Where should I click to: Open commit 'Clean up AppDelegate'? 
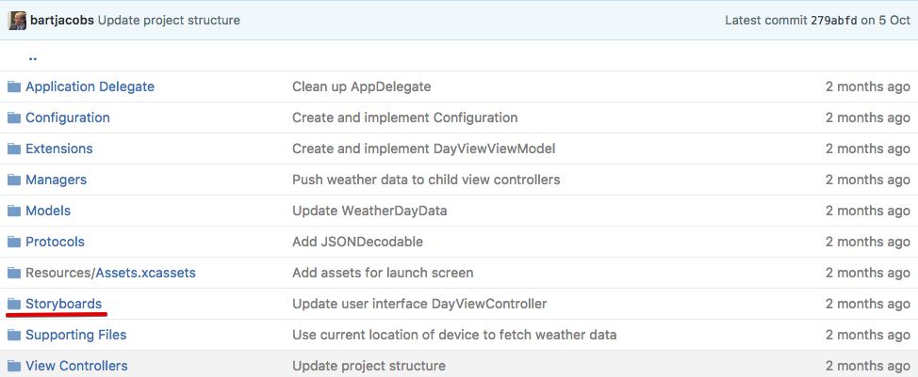[x=361, y=86]
